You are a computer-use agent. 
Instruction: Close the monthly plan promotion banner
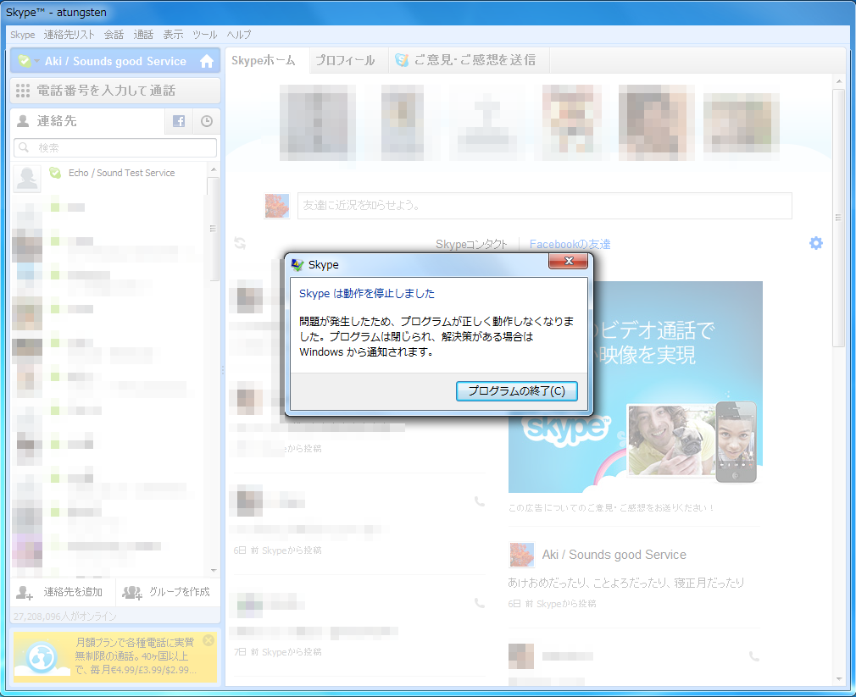pyautogui.click(x=208, y=640)
